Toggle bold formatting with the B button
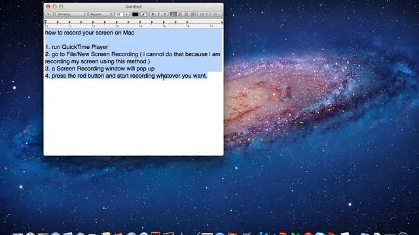The image size is (419, 235). click(153, 14)
